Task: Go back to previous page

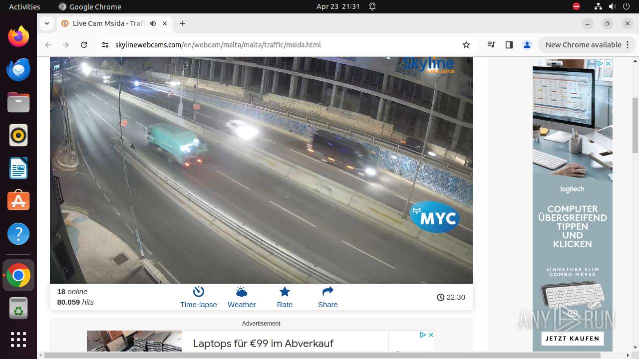Action: [x=48, y=45]
